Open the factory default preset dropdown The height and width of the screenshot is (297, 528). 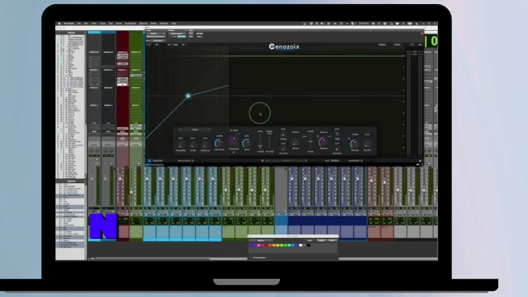(177, 34)
